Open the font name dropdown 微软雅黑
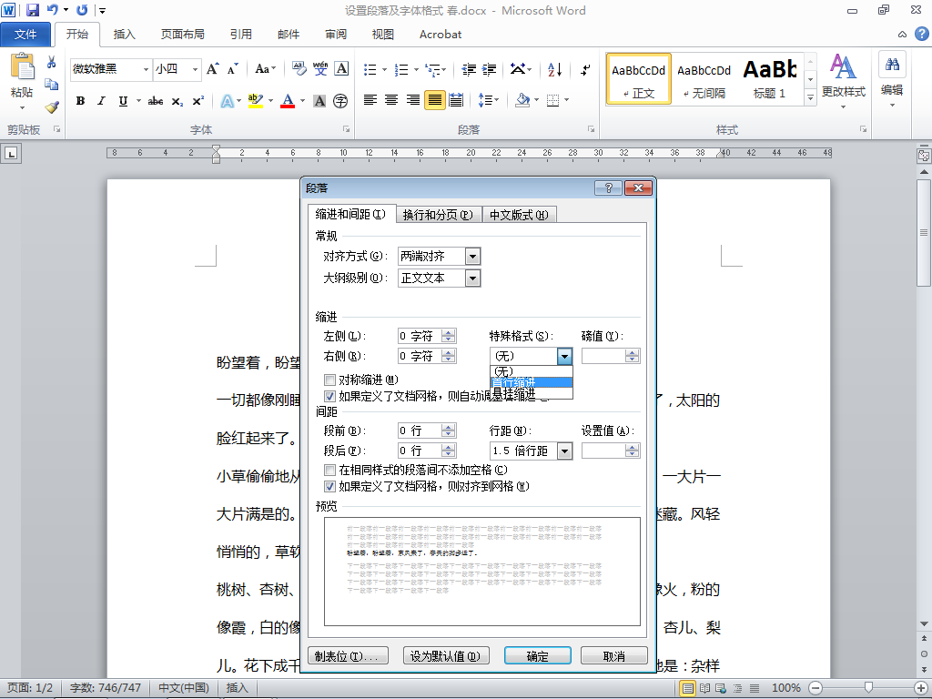Image resolution: width=932 pixels, height=699 pixels. [146, 69]
